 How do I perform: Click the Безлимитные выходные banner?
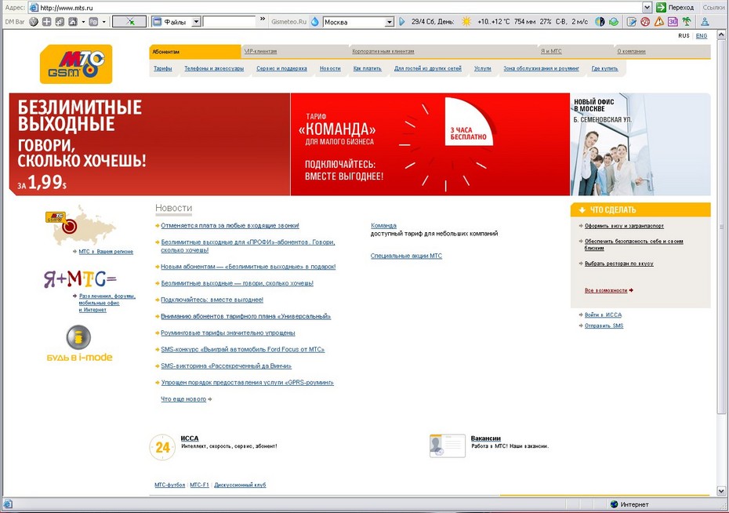coord(149,144)
